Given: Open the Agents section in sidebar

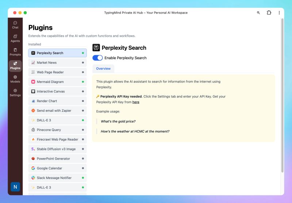Looking at the screenshot, I should tap(15, 38).
